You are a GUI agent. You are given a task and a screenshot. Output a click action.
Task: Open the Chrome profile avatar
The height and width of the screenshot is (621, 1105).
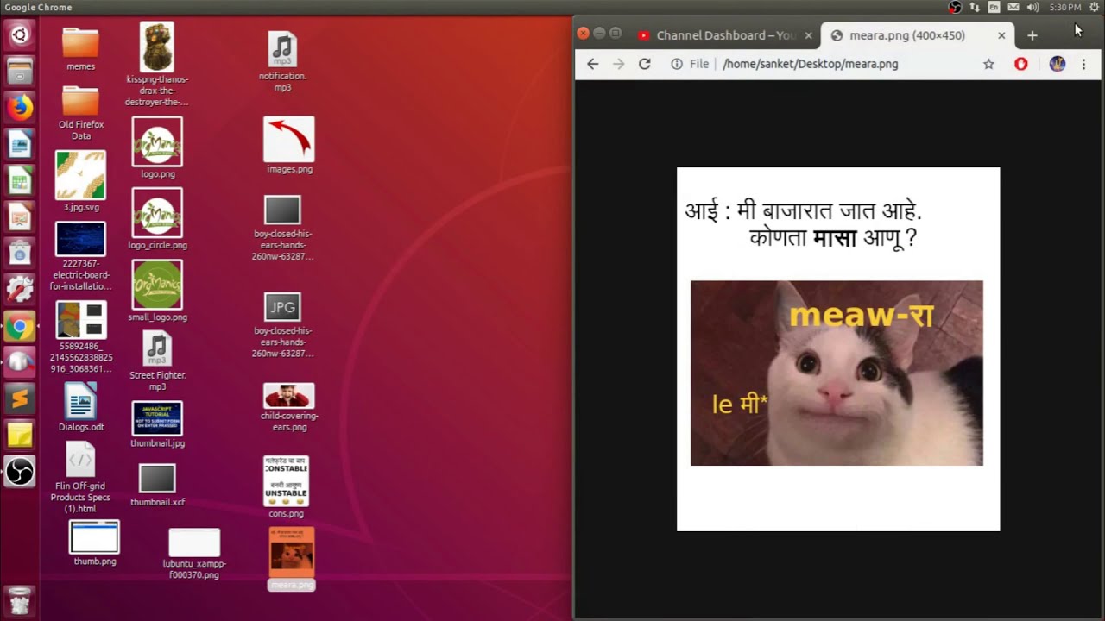tap(1058, 64)
